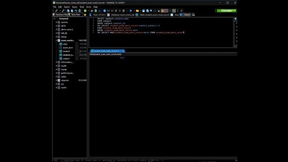Click the green Create new object icon
This screenshot has width=288, height=162.
85,11
